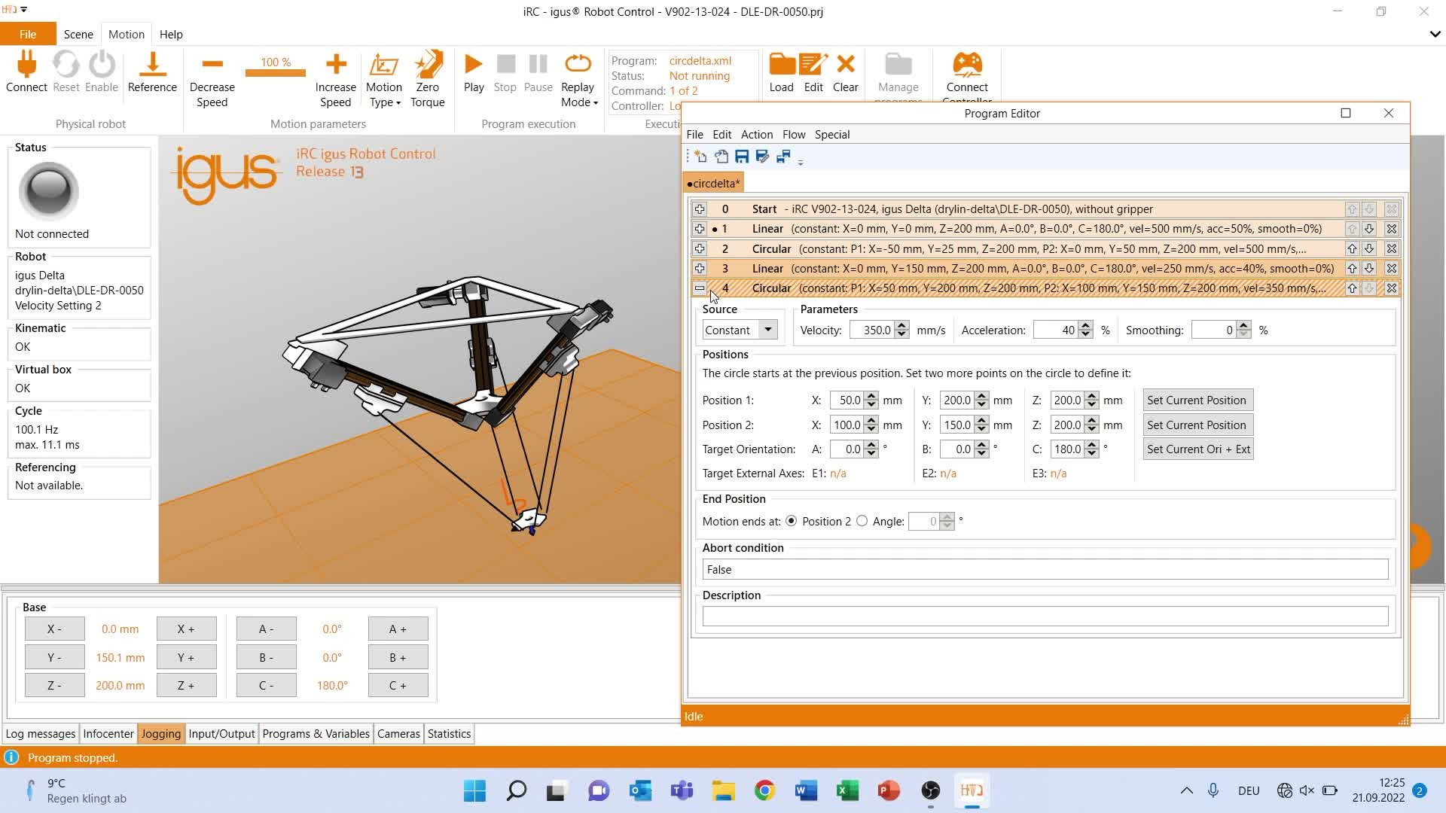Open the program Edit tool in ribbon
1446x813 pixels.
pos(813,72)
